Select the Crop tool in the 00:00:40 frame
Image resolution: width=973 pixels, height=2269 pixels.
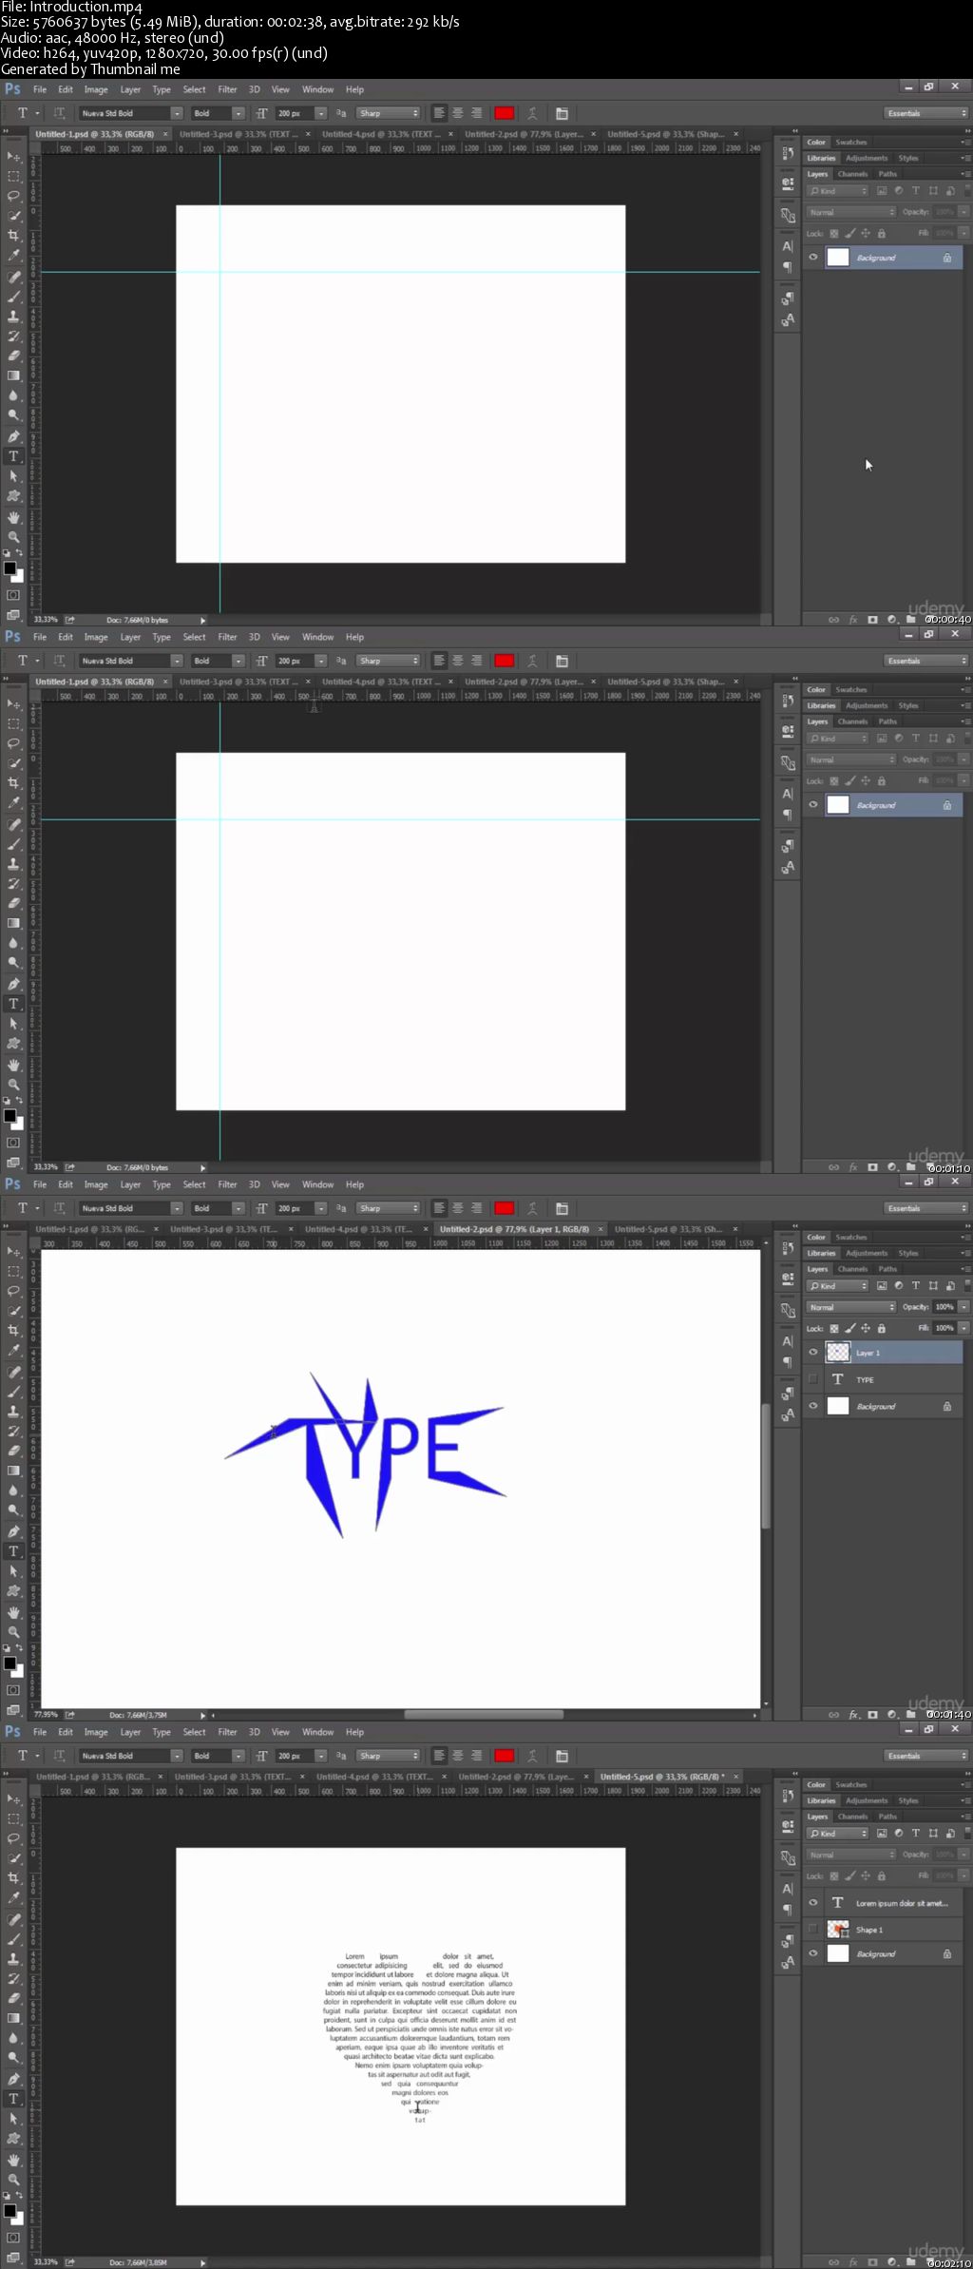click(13, 235)
